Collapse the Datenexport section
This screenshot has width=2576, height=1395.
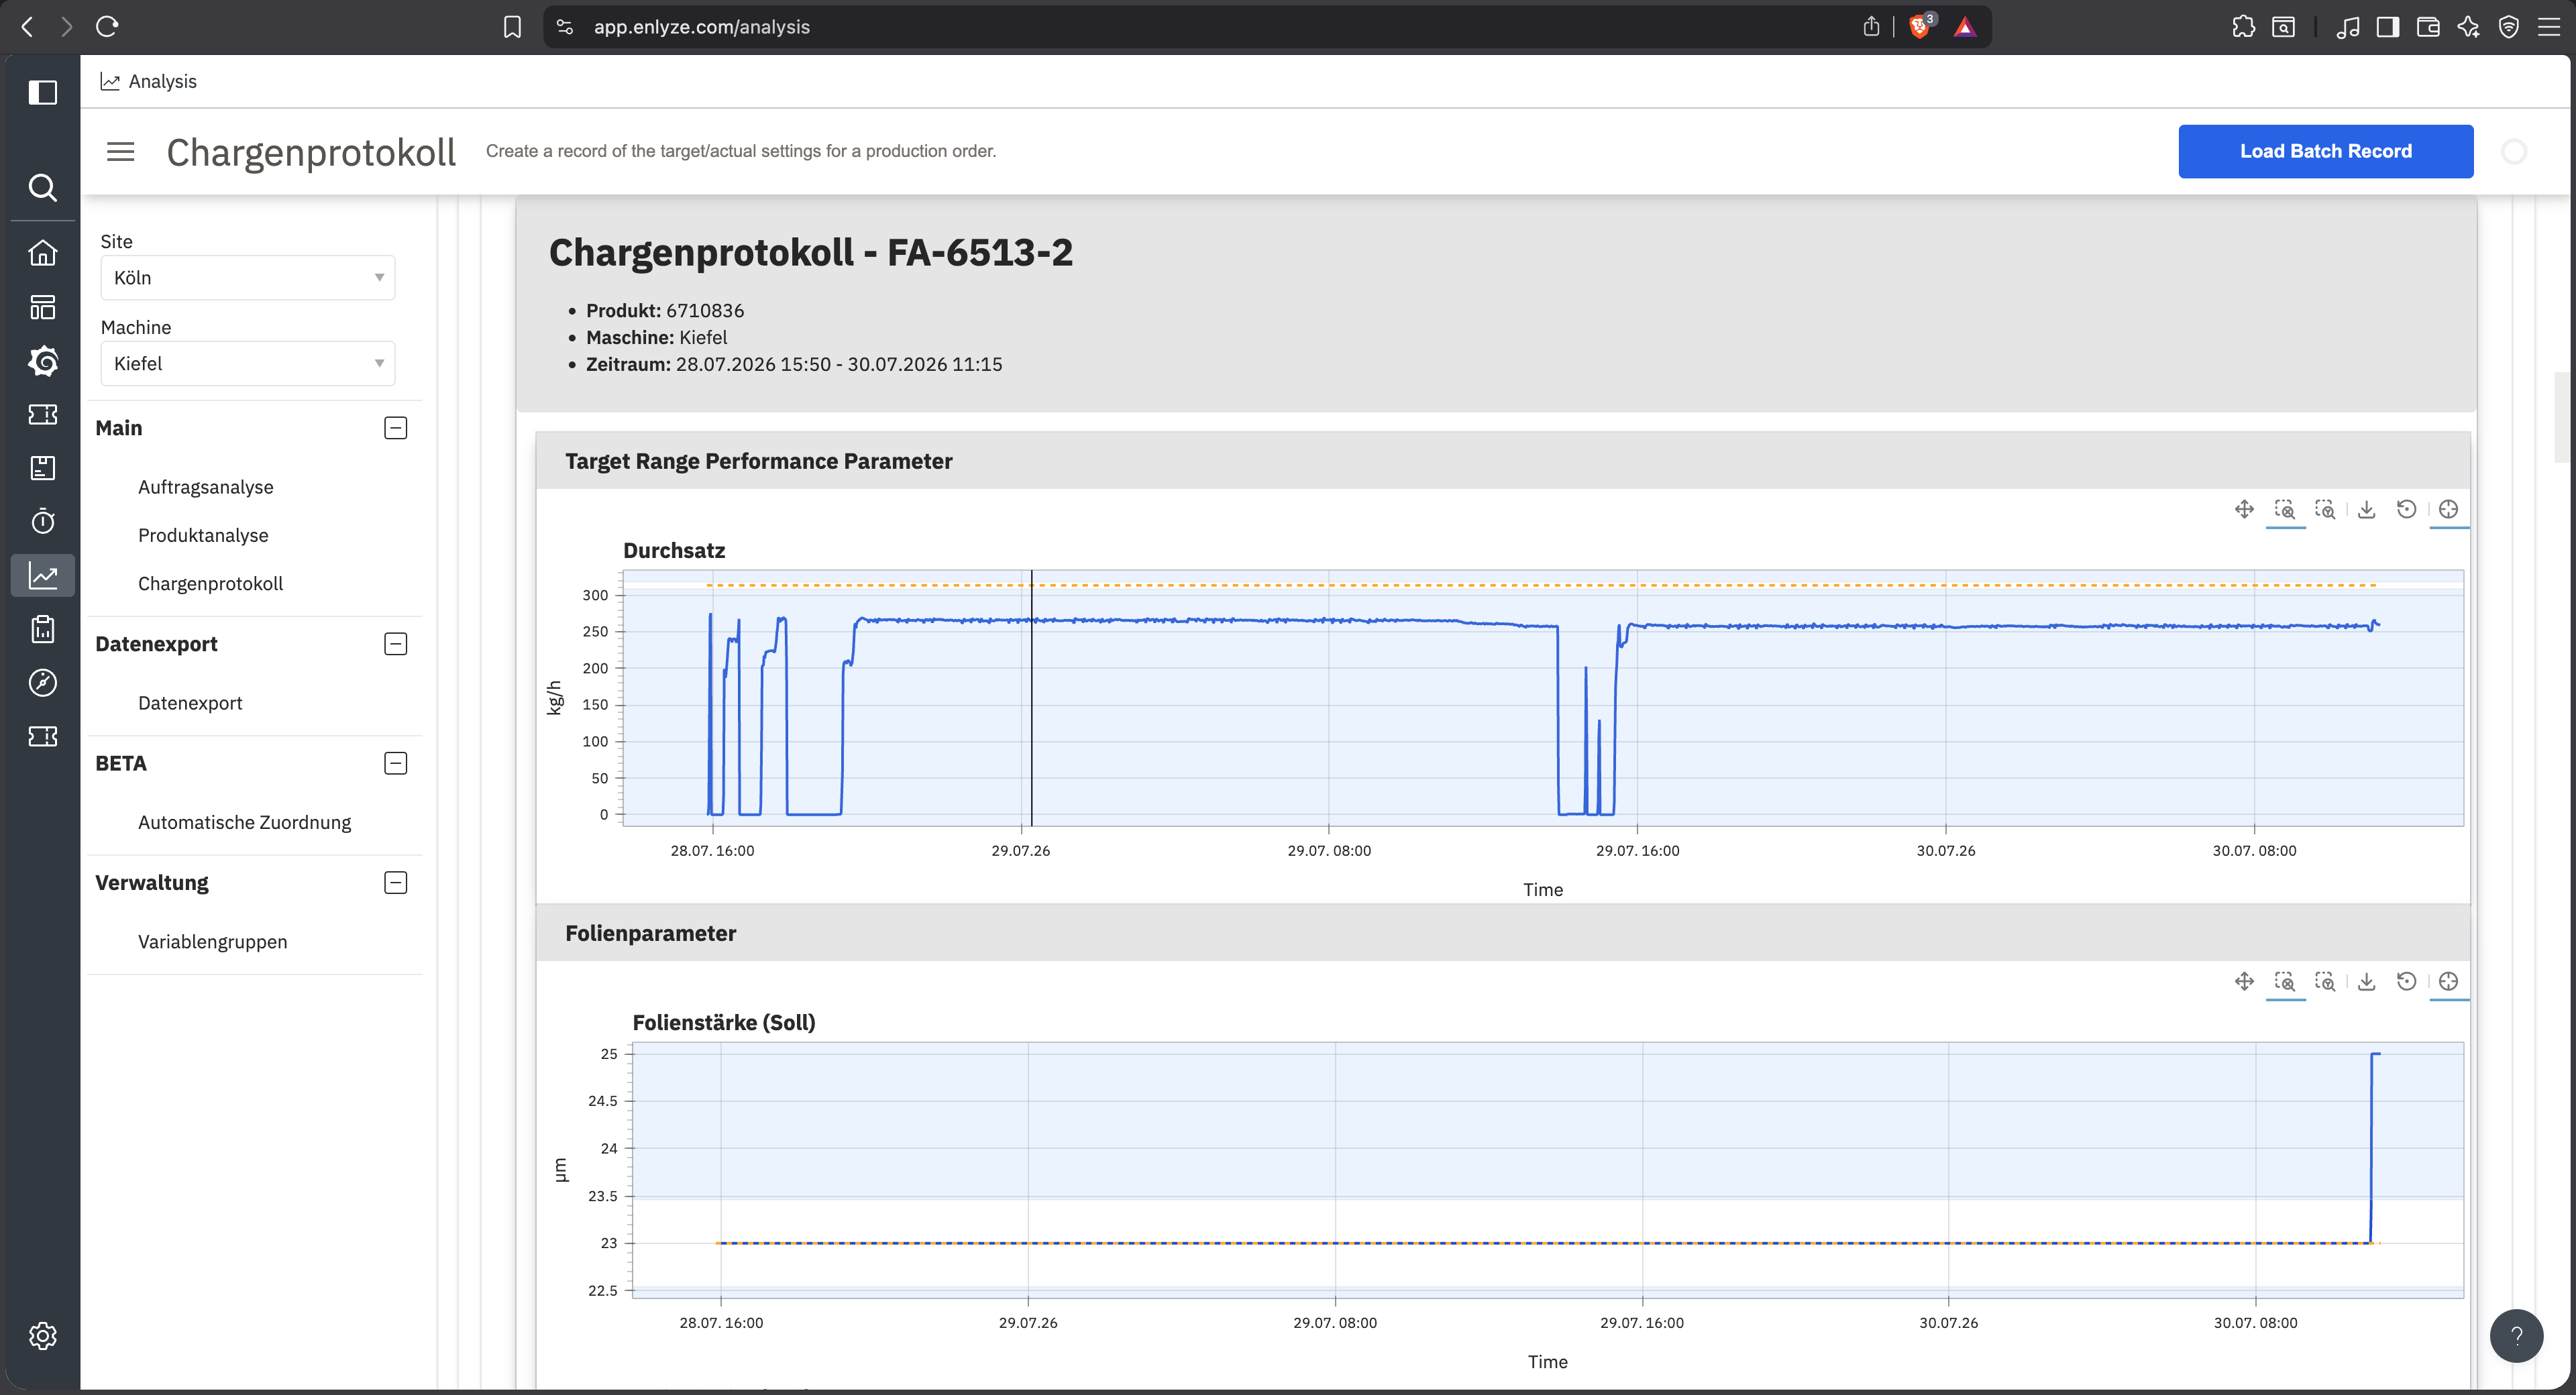(396, 644)
